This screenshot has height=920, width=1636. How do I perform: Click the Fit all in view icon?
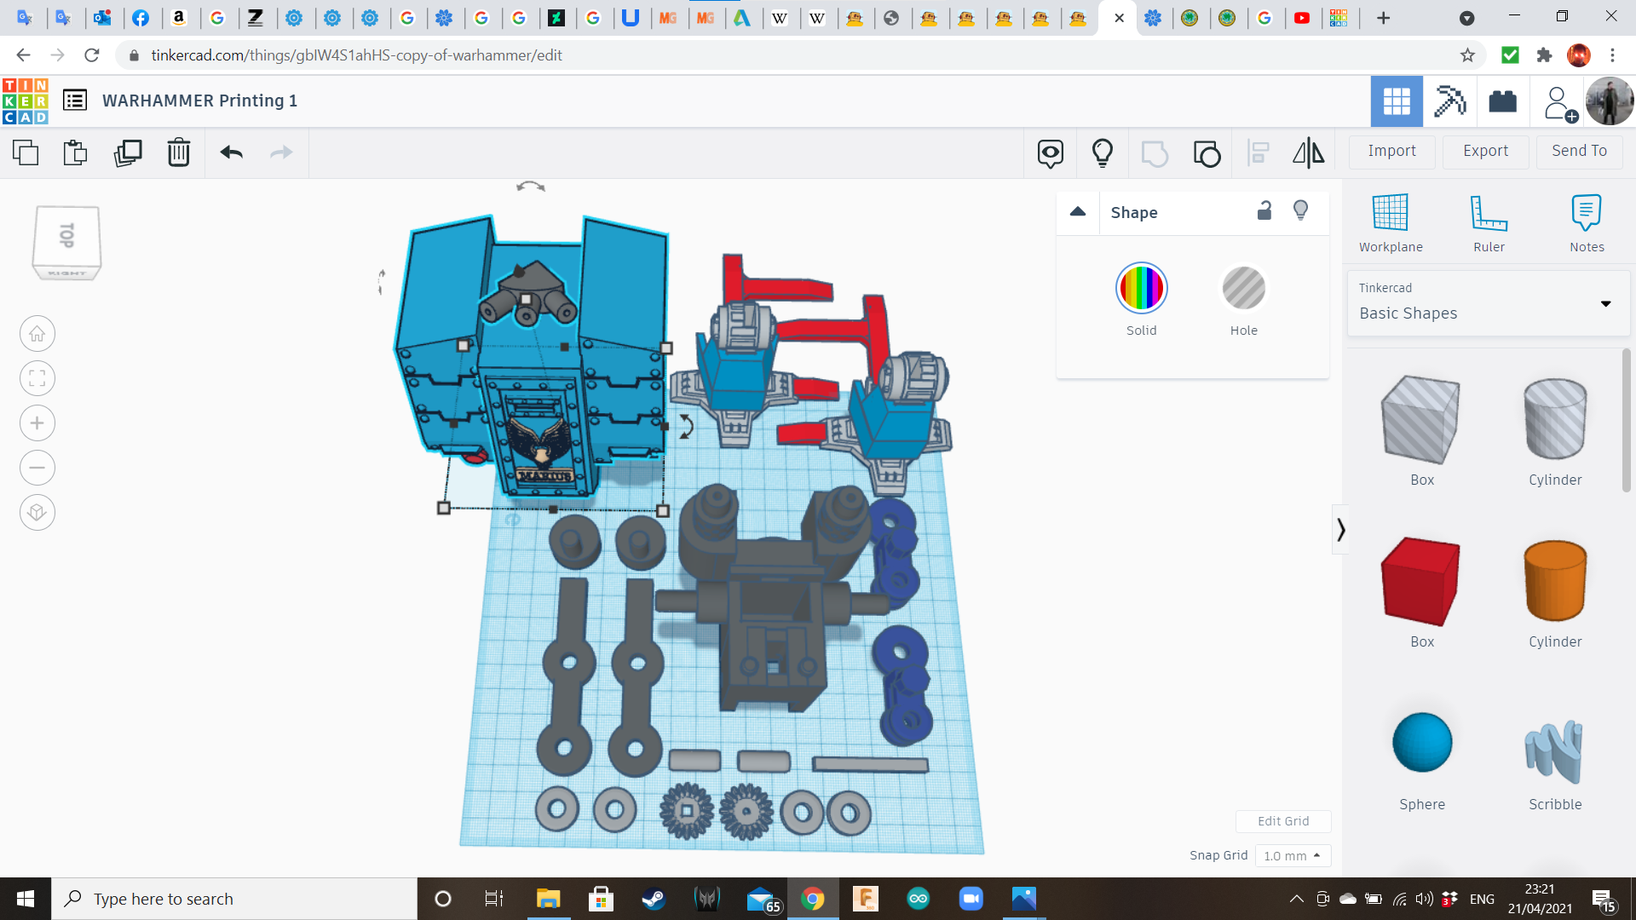point(37,378)
